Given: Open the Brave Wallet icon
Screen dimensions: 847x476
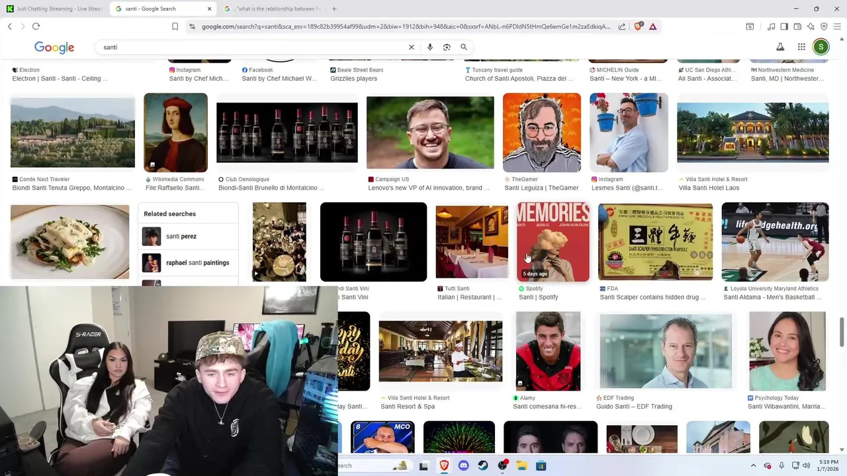Looking at the screenshot, I should pyautogui.click(x=797, y=26).
